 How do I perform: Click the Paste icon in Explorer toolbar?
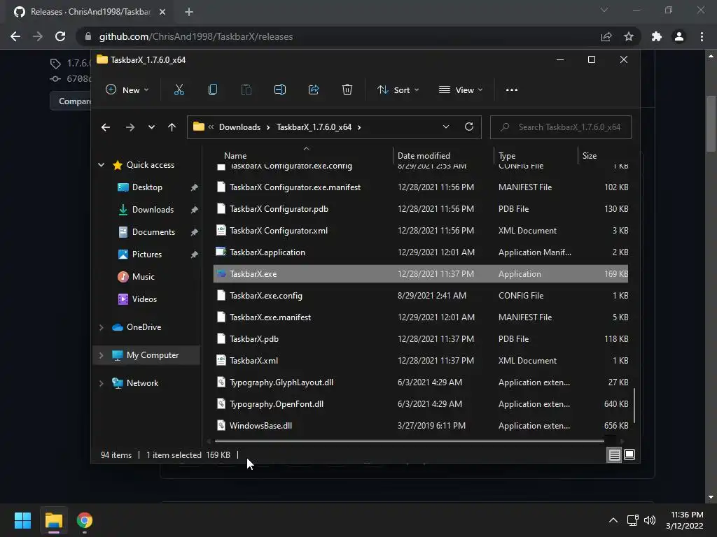pos(246,90)
